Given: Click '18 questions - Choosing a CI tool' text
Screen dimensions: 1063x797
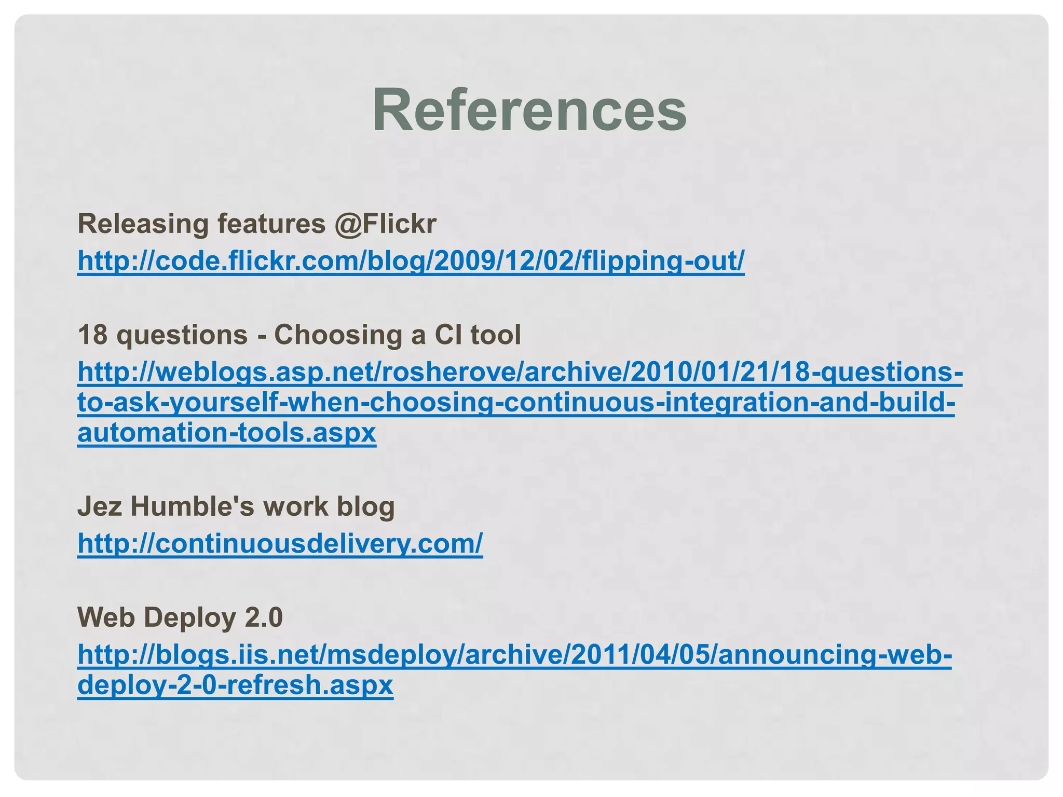Looking at the screenshot, I should pyautogui.click(x=299, y=335).
